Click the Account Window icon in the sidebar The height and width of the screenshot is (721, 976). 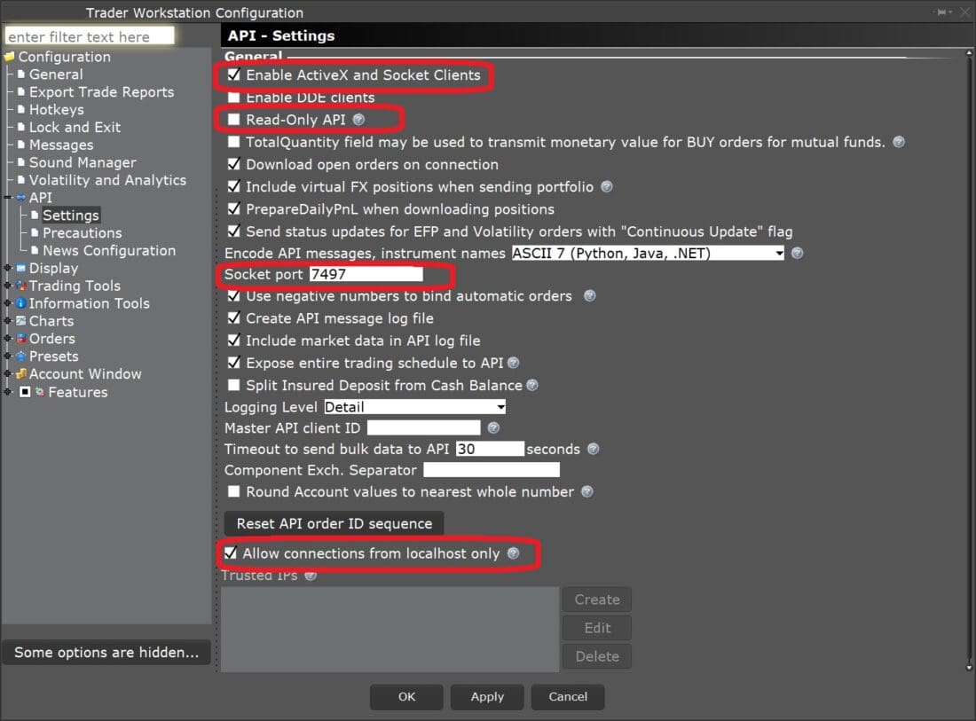coord(20,374)
